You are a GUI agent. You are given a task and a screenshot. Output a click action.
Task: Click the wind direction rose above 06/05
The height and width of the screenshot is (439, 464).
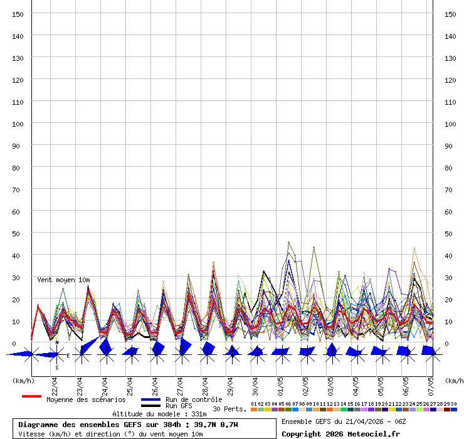click(406, 352)
